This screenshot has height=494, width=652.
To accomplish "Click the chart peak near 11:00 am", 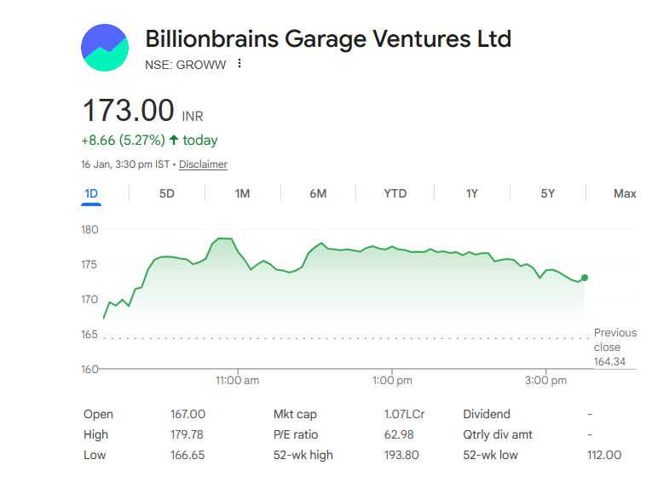I will point(224,238).
